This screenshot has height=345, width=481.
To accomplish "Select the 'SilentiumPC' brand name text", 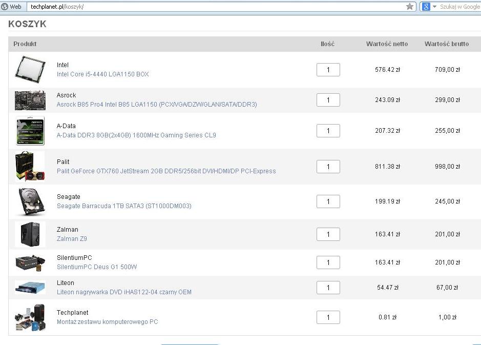I will point(74,258).
